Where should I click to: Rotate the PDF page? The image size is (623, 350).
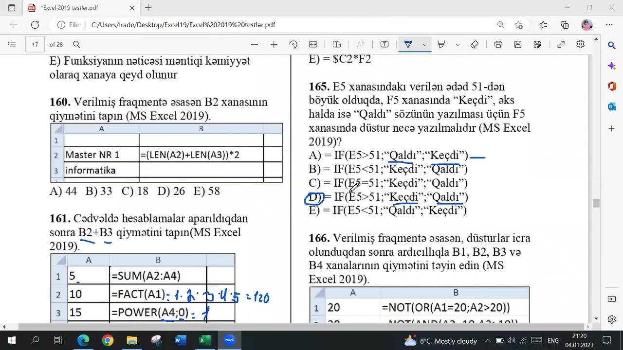click(x=293, y=44)
